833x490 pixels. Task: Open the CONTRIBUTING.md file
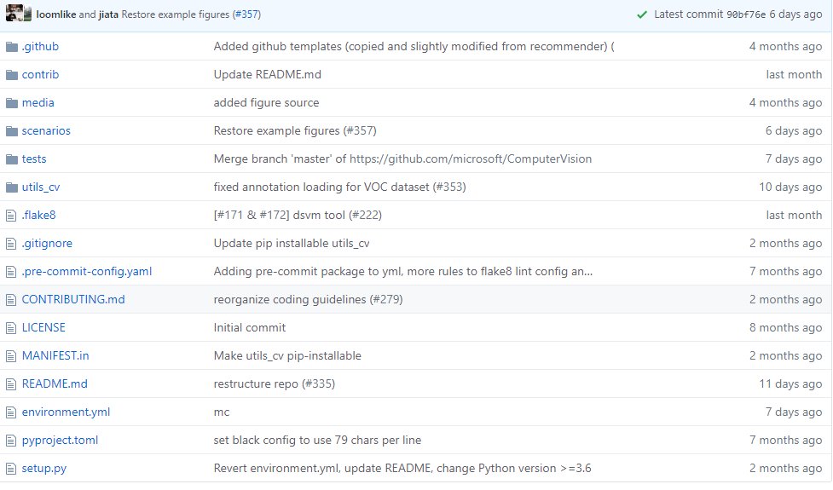73,299
